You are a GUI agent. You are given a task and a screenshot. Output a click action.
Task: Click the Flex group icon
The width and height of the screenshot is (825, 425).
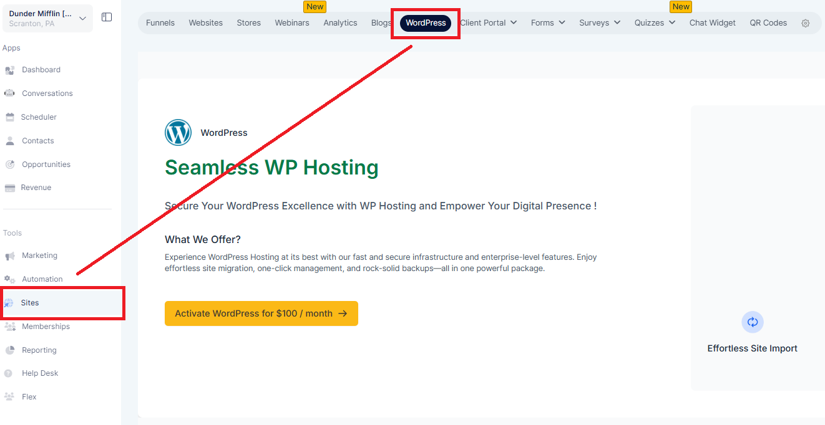9,397
